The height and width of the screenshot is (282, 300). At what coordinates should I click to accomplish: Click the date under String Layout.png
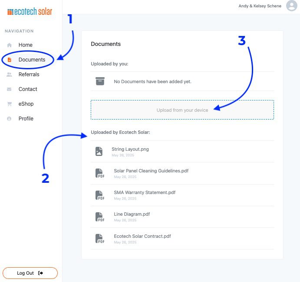[x=123, y=155]
